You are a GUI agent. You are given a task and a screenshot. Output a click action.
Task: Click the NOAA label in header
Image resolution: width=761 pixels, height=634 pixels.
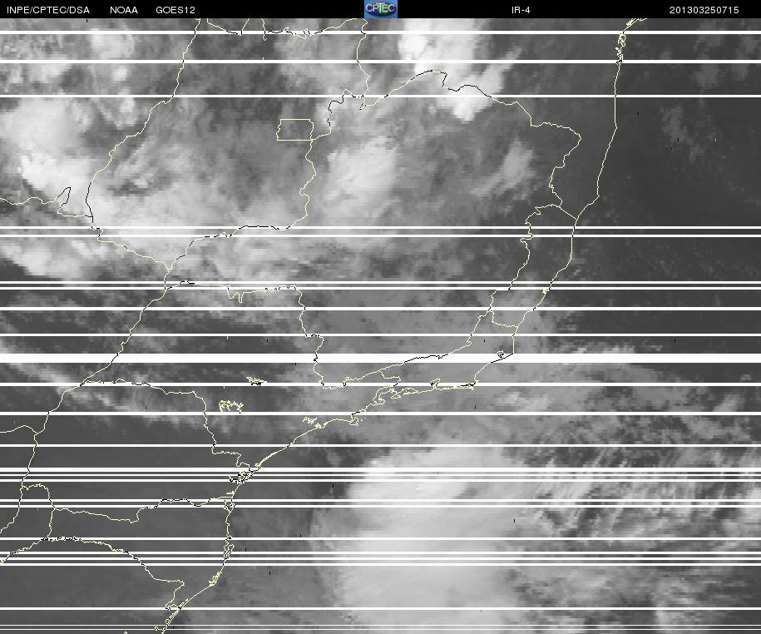pyautogui.click(x=124, y=10)
